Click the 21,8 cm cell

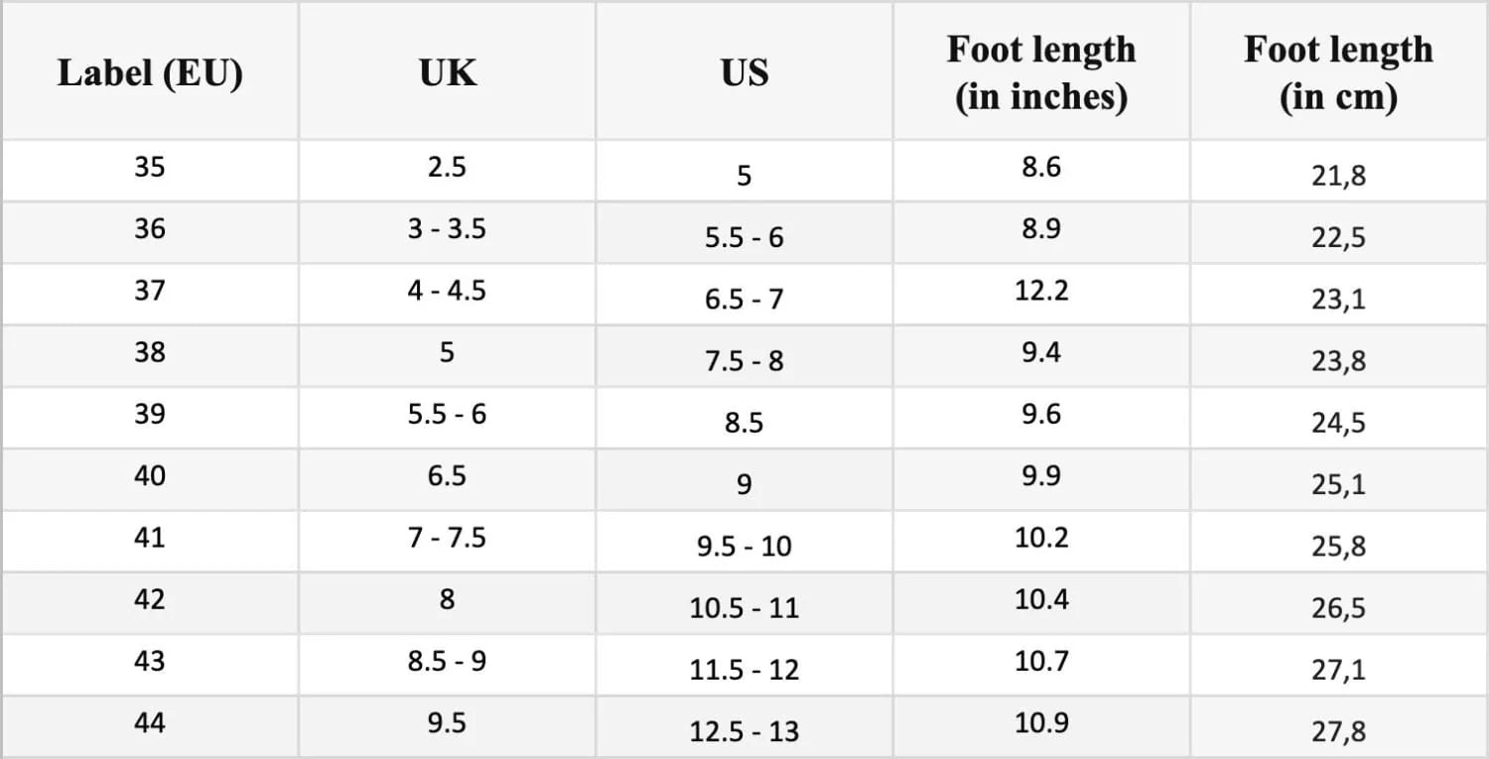click(x=1338, y=176)
